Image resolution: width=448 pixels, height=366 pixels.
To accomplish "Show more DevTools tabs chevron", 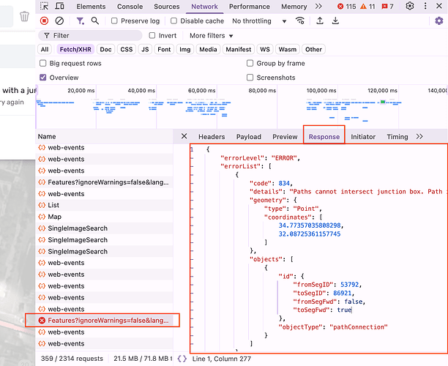I will (318, 7).
